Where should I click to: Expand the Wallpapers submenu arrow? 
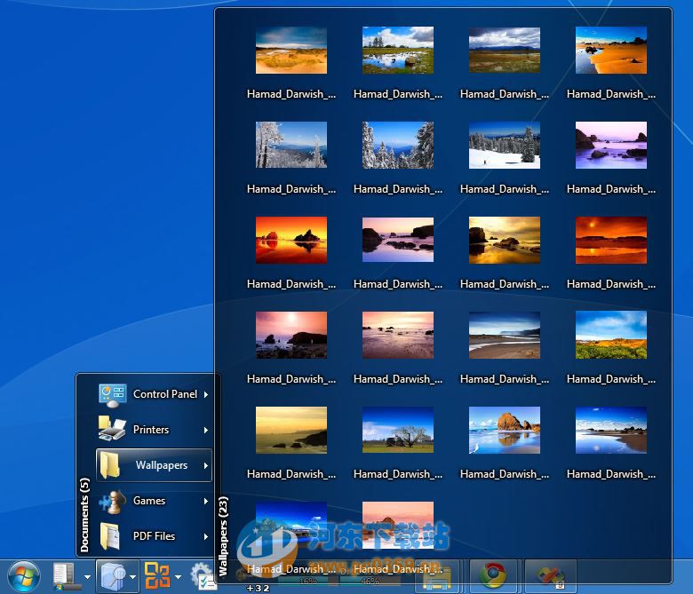[x=206, y=465]
